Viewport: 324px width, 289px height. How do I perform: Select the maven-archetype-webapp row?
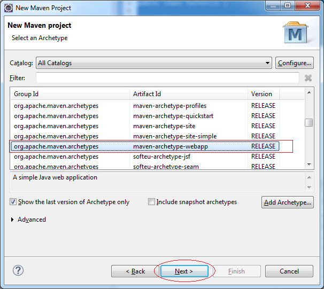[x=145, y=146]
